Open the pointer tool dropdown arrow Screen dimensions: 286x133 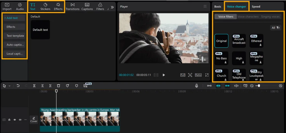coord(10,86)
